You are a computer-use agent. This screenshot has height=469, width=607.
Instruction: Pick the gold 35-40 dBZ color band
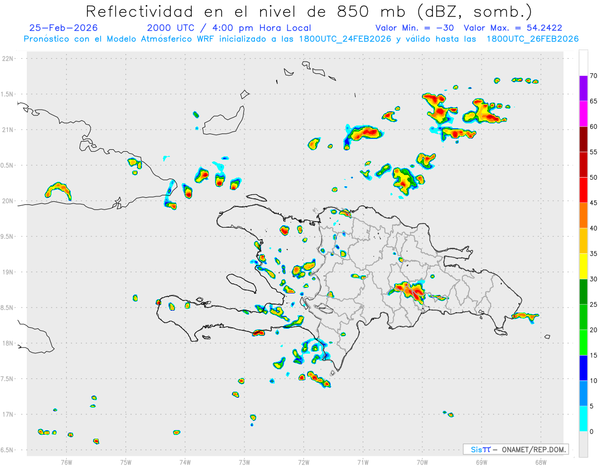click(x=583, y=241)
